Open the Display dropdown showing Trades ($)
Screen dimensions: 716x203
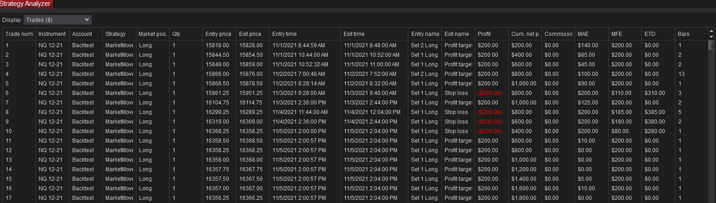[x=58, y=20]
